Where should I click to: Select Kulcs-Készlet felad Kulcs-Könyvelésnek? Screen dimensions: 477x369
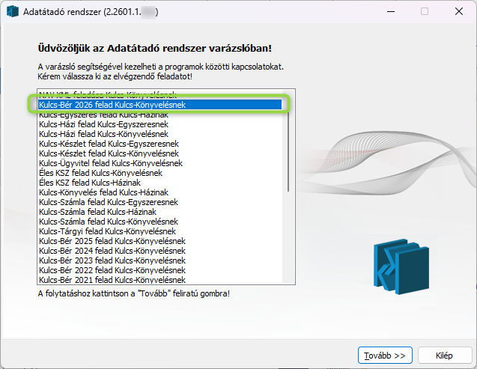(x=160, y=153)
